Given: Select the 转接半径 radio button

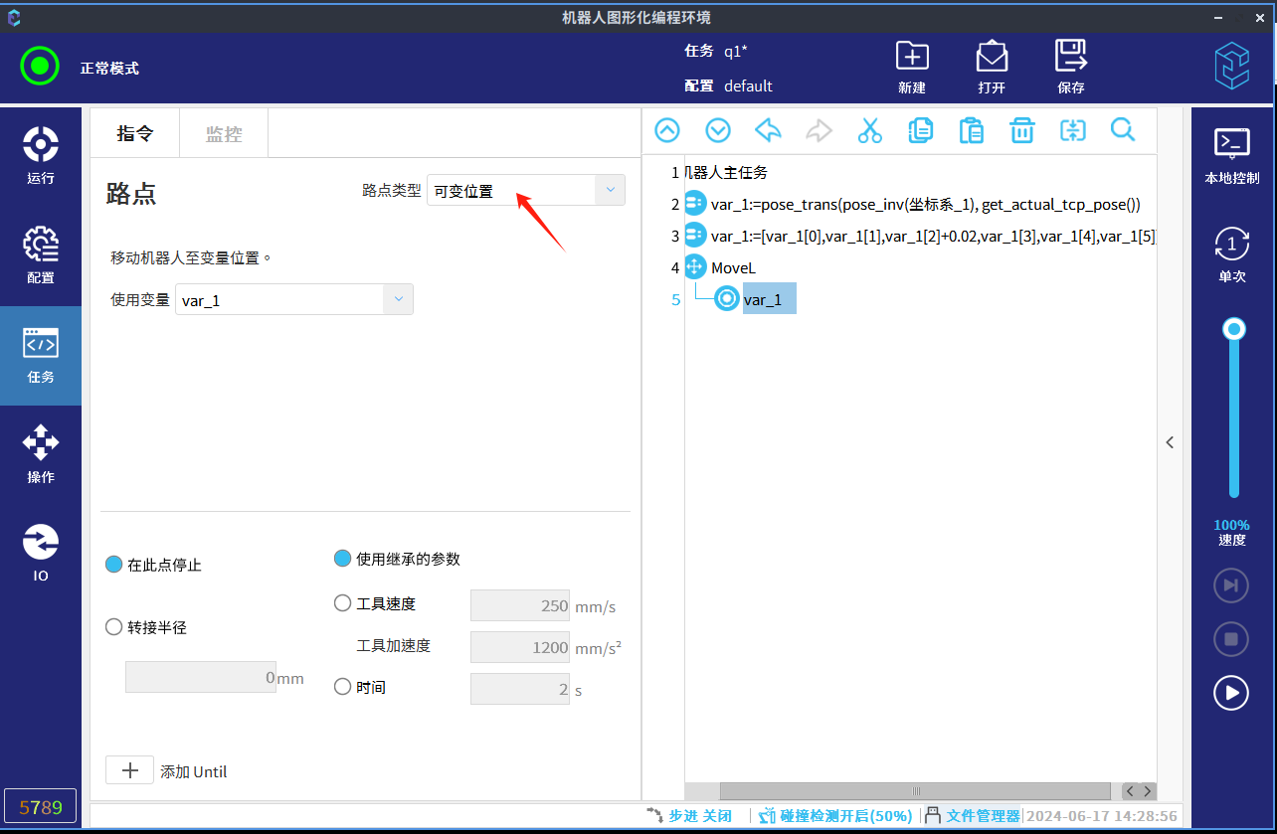Looking at the screenshot, I should point(115,627).
